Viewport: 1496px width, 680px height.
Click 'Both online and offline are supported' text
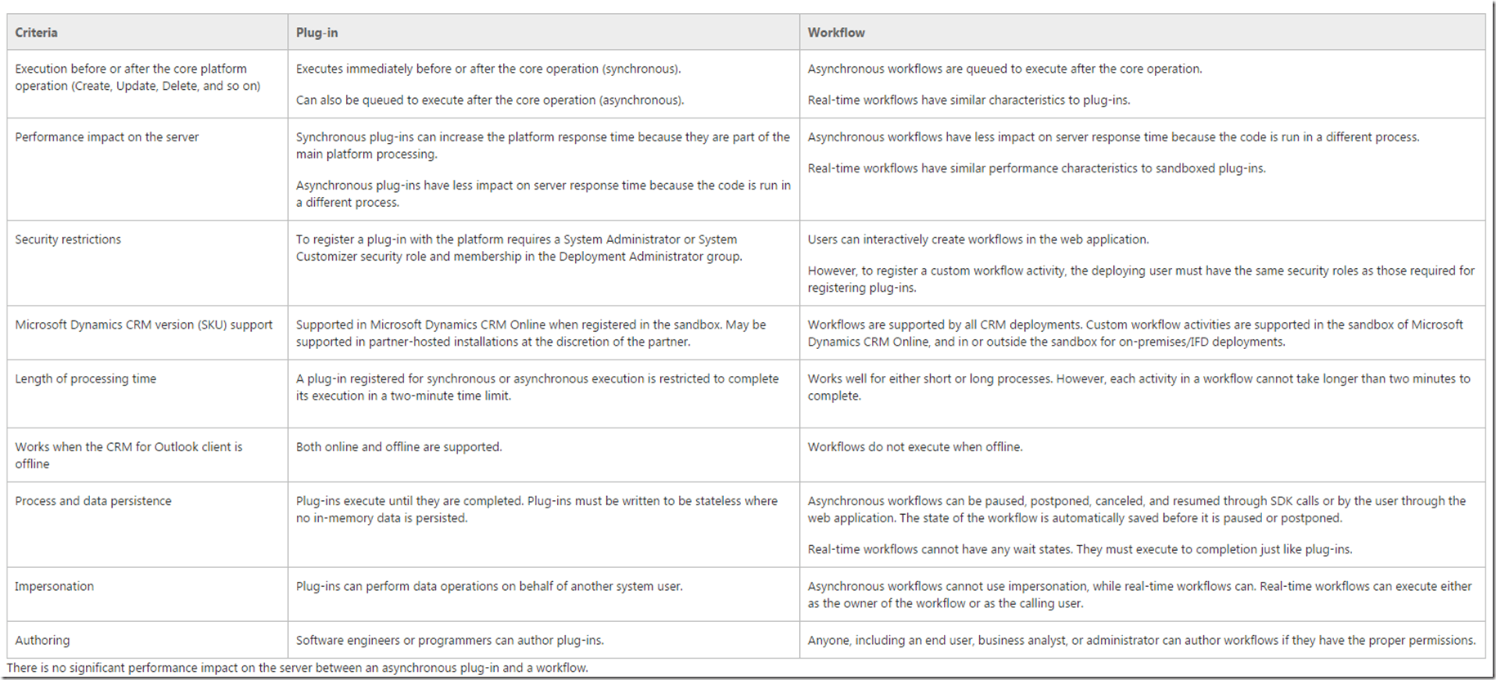(x=399, y=447)
